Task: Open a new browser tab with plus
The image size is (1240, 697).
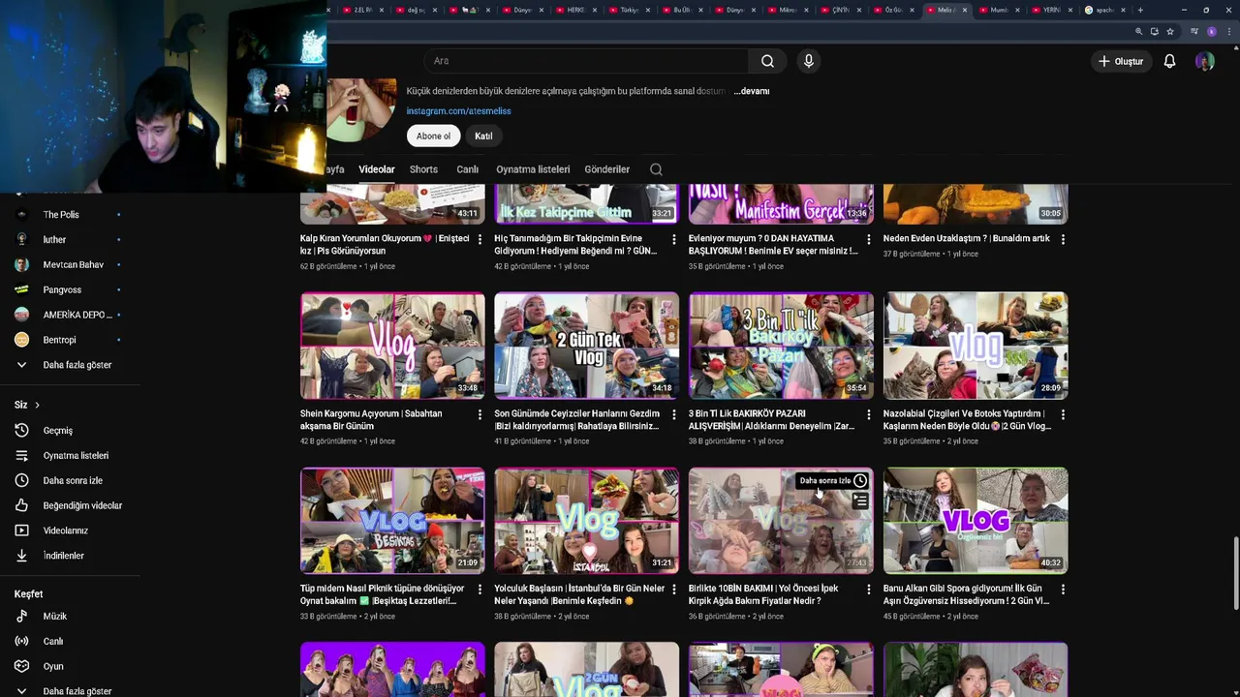Action: point(1140,10)
